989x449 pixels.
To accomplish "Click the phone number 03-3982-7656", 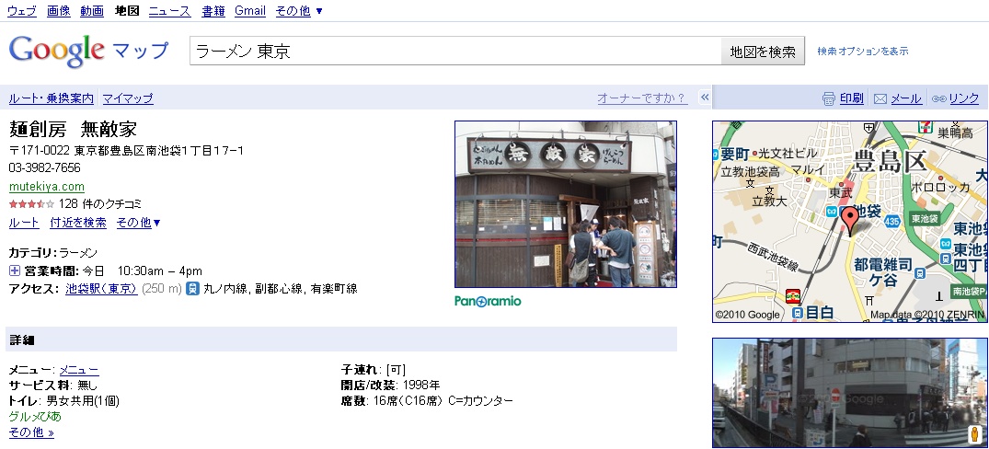I will 45,168.
